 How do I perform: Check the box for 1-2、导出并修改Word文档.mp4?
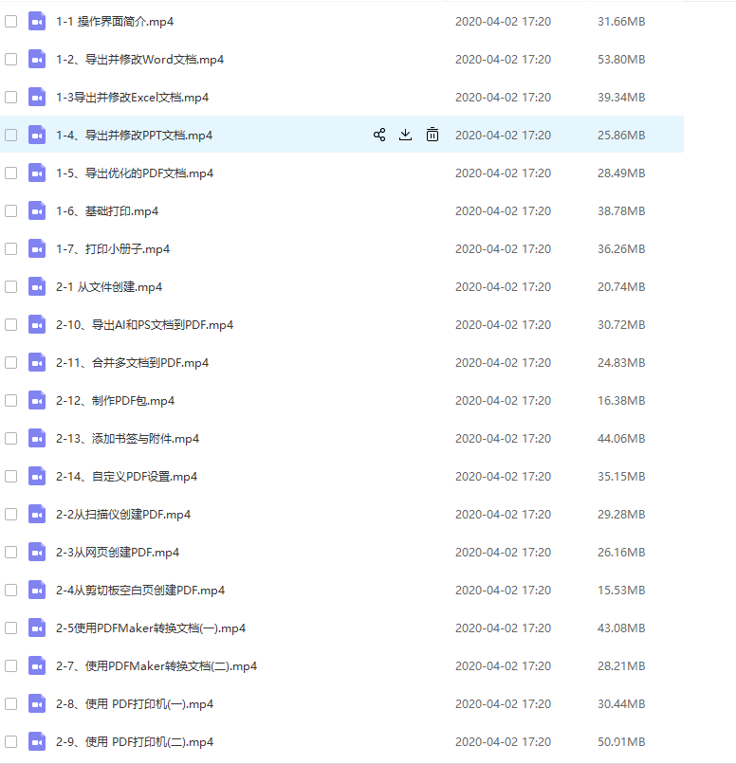pyautogui.click(x=11, y=59)
